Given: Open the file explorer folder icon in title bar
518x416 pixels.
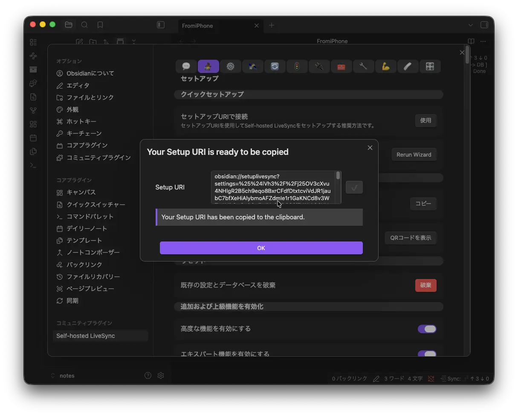Looking at the screenshot, I should pyautogui.click(x=68, y=25).
